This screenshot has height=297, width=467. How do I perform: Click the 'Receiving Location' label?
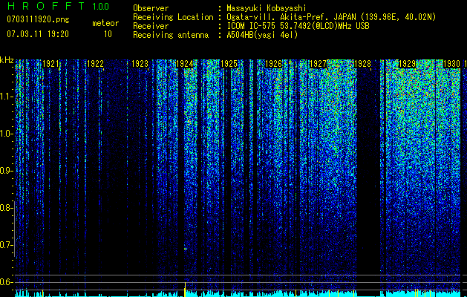173,17
